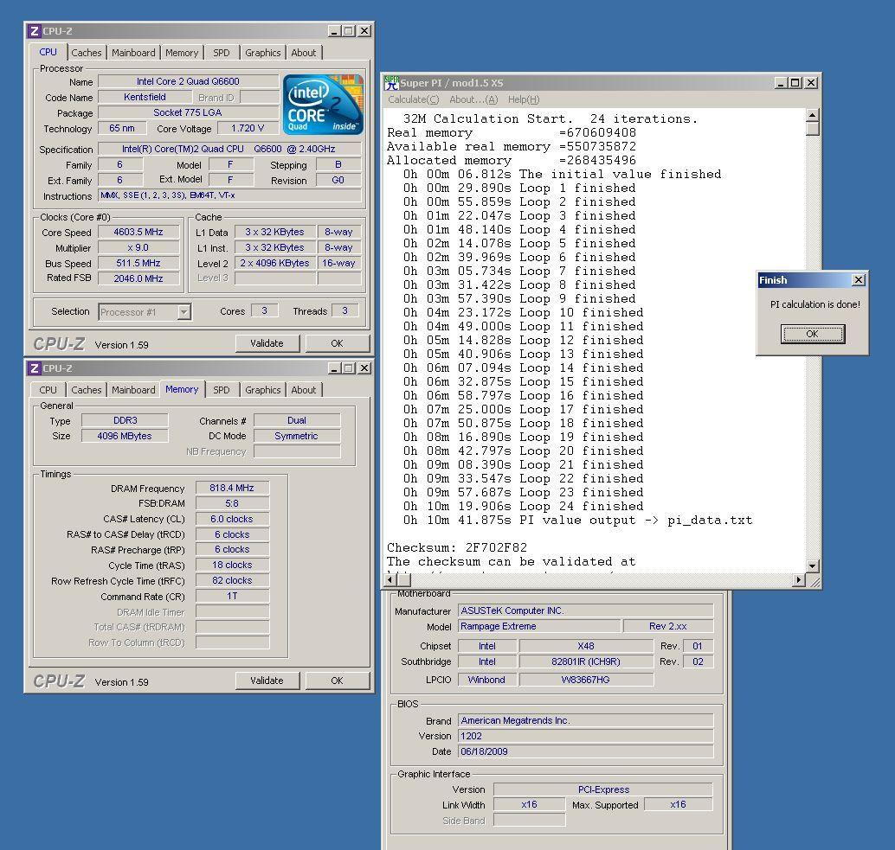Click the memory Size field 4096 MBytes
The height and width of the screenshot is (850, 895).
click(125, 436)
